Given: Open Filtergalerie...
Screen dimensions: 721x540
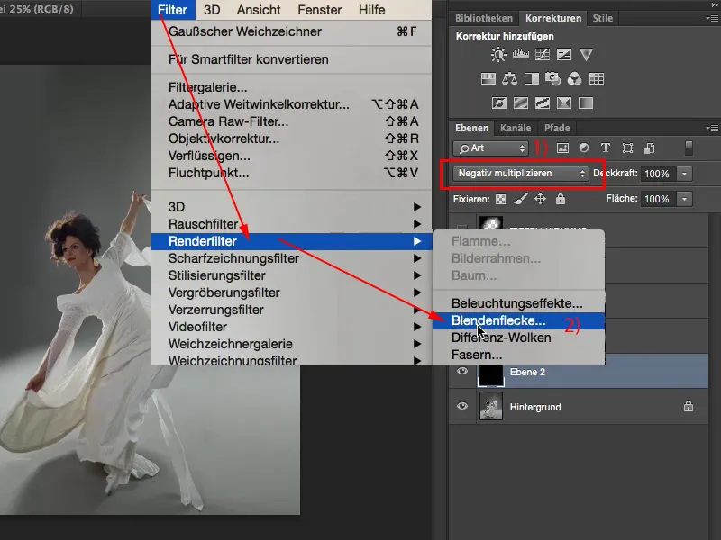Looking at the screenshot, I should point(291,87).
